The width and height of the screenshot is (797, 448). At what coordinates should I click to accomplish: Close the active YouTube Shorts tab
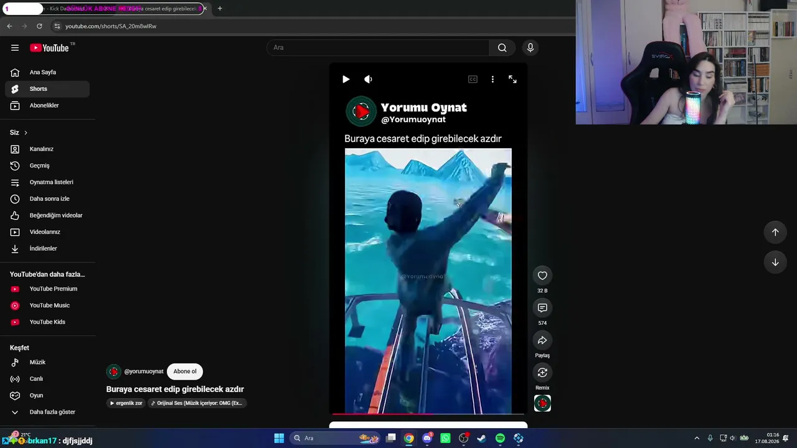(204, 9)
